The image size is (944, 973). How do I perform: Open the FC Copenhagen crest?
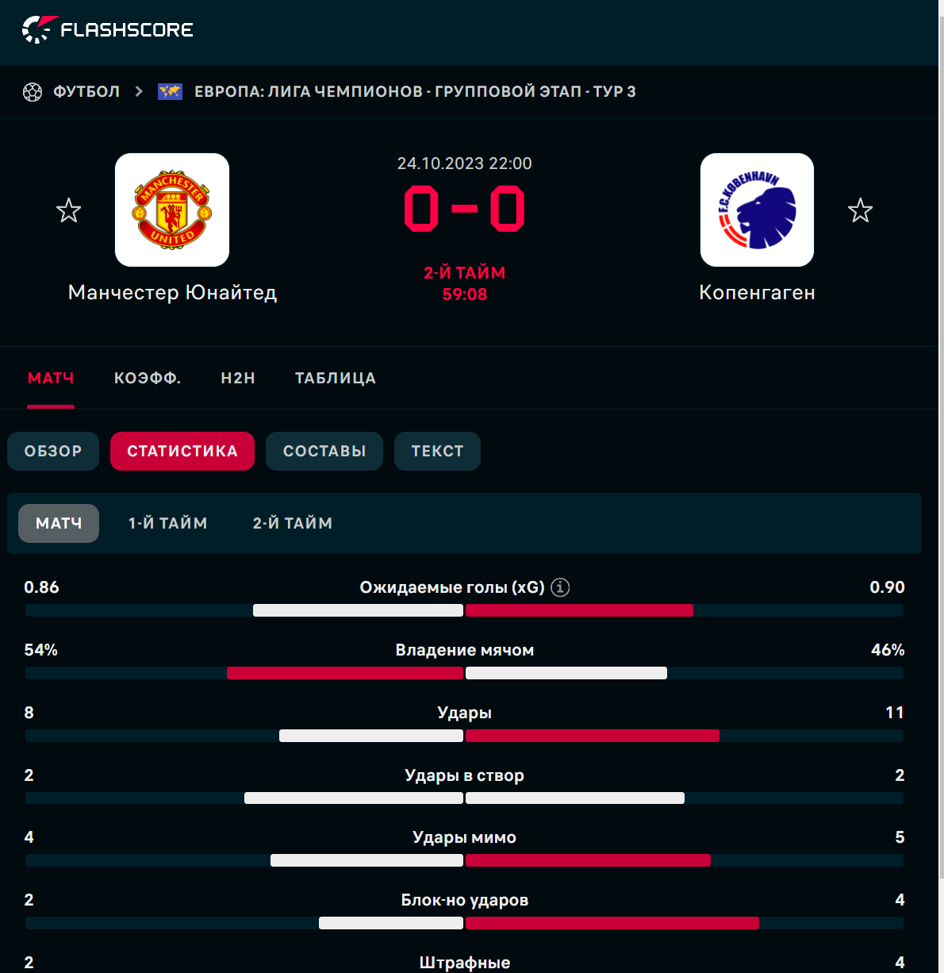[757, 210]
